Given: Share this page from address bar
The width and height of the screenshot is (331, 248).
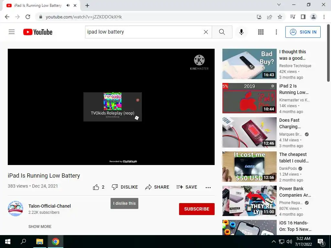Looking at the screenshot, I should (270, 17).
